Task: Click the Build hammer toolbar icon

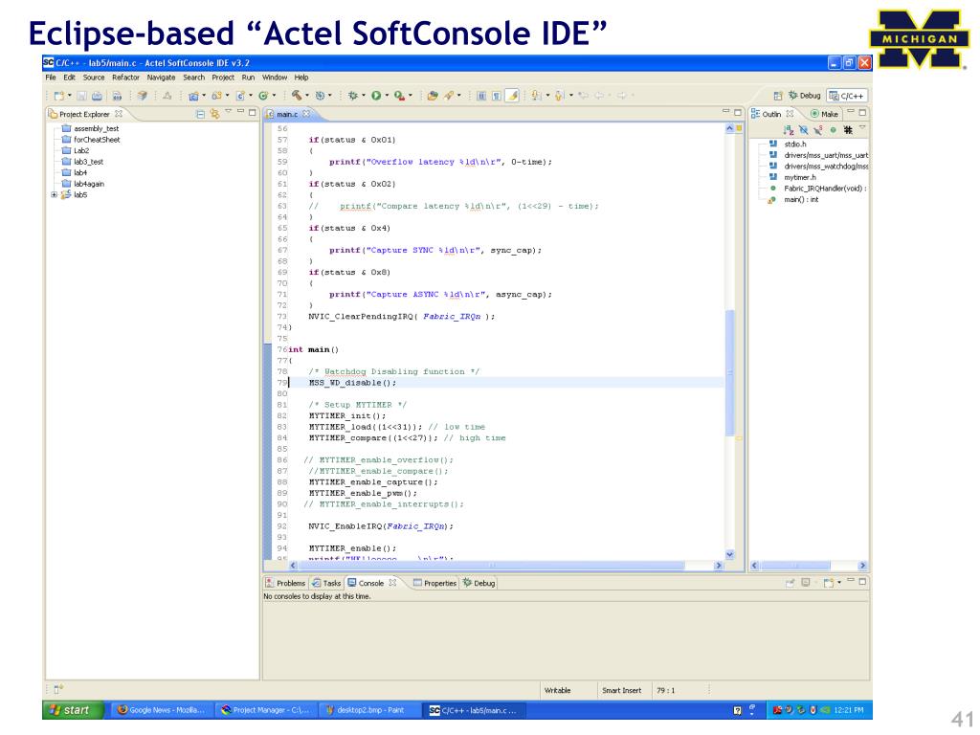Action: pos(297,96)
